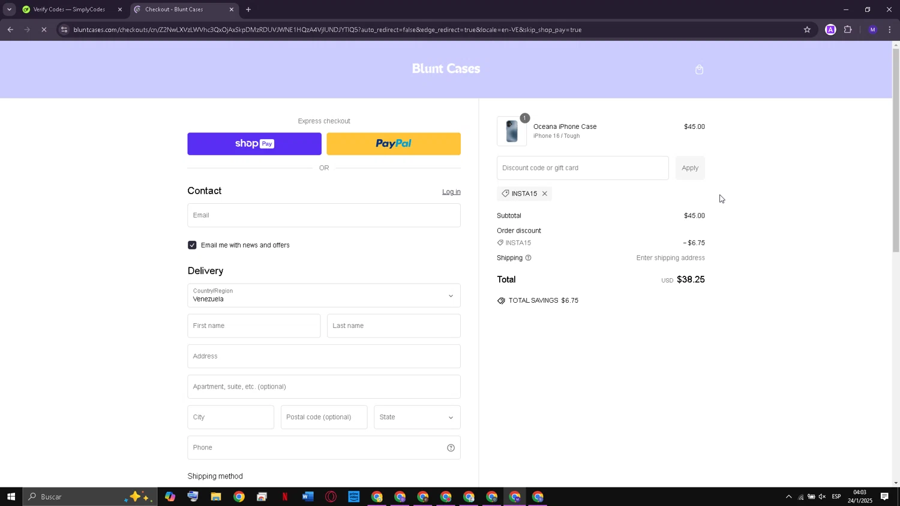Switch to the Verify Codes SimplyCodes tab
900x506 pixels.
coord(69,10)
